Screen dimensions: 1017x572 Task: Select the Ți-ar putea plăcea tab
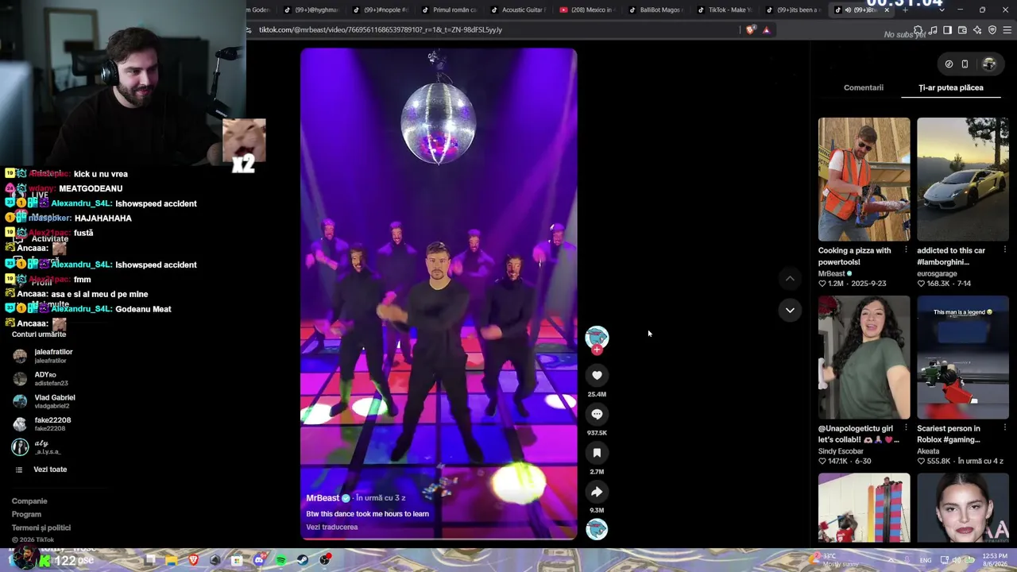tap(951, 87)
